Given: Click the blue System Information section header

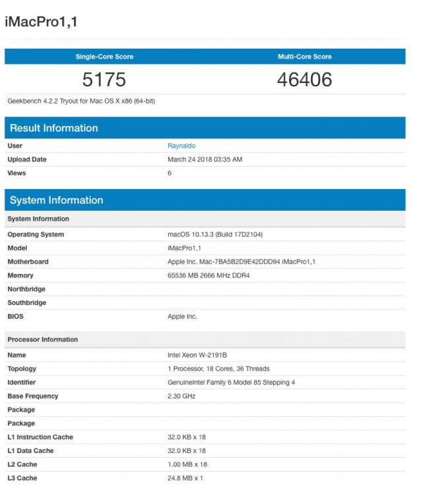Looking at the screenshot, I should tap(205, 200).
